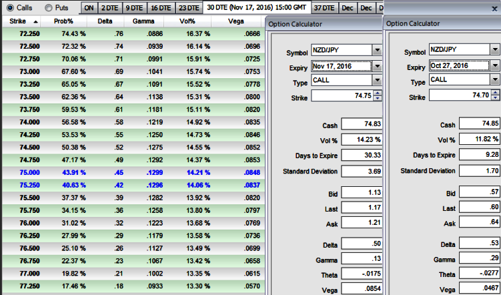Select the Puts radio button

click(x=48, y=8)
